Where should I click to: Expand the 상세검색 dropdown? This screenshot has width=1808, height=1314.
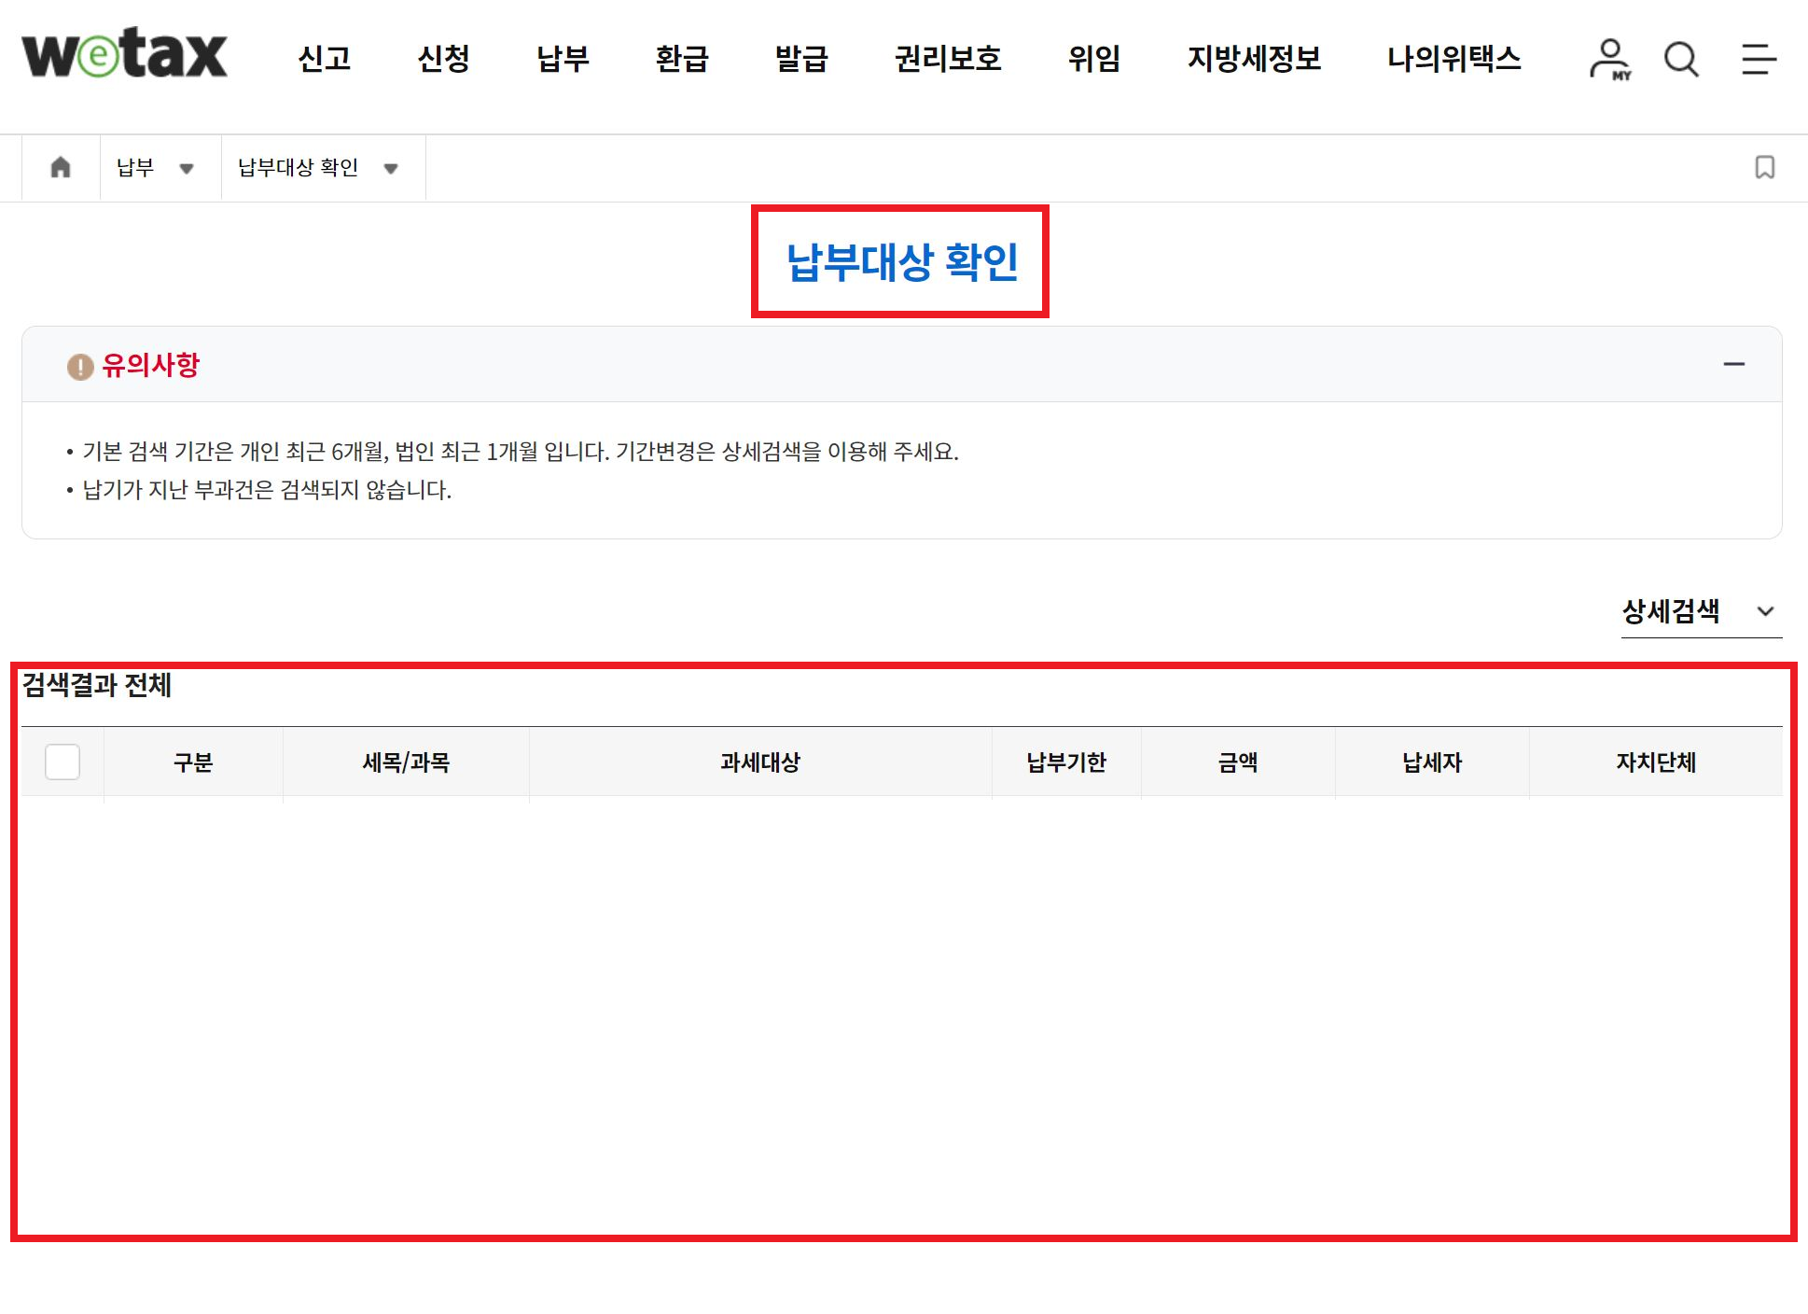[1700, 612]
